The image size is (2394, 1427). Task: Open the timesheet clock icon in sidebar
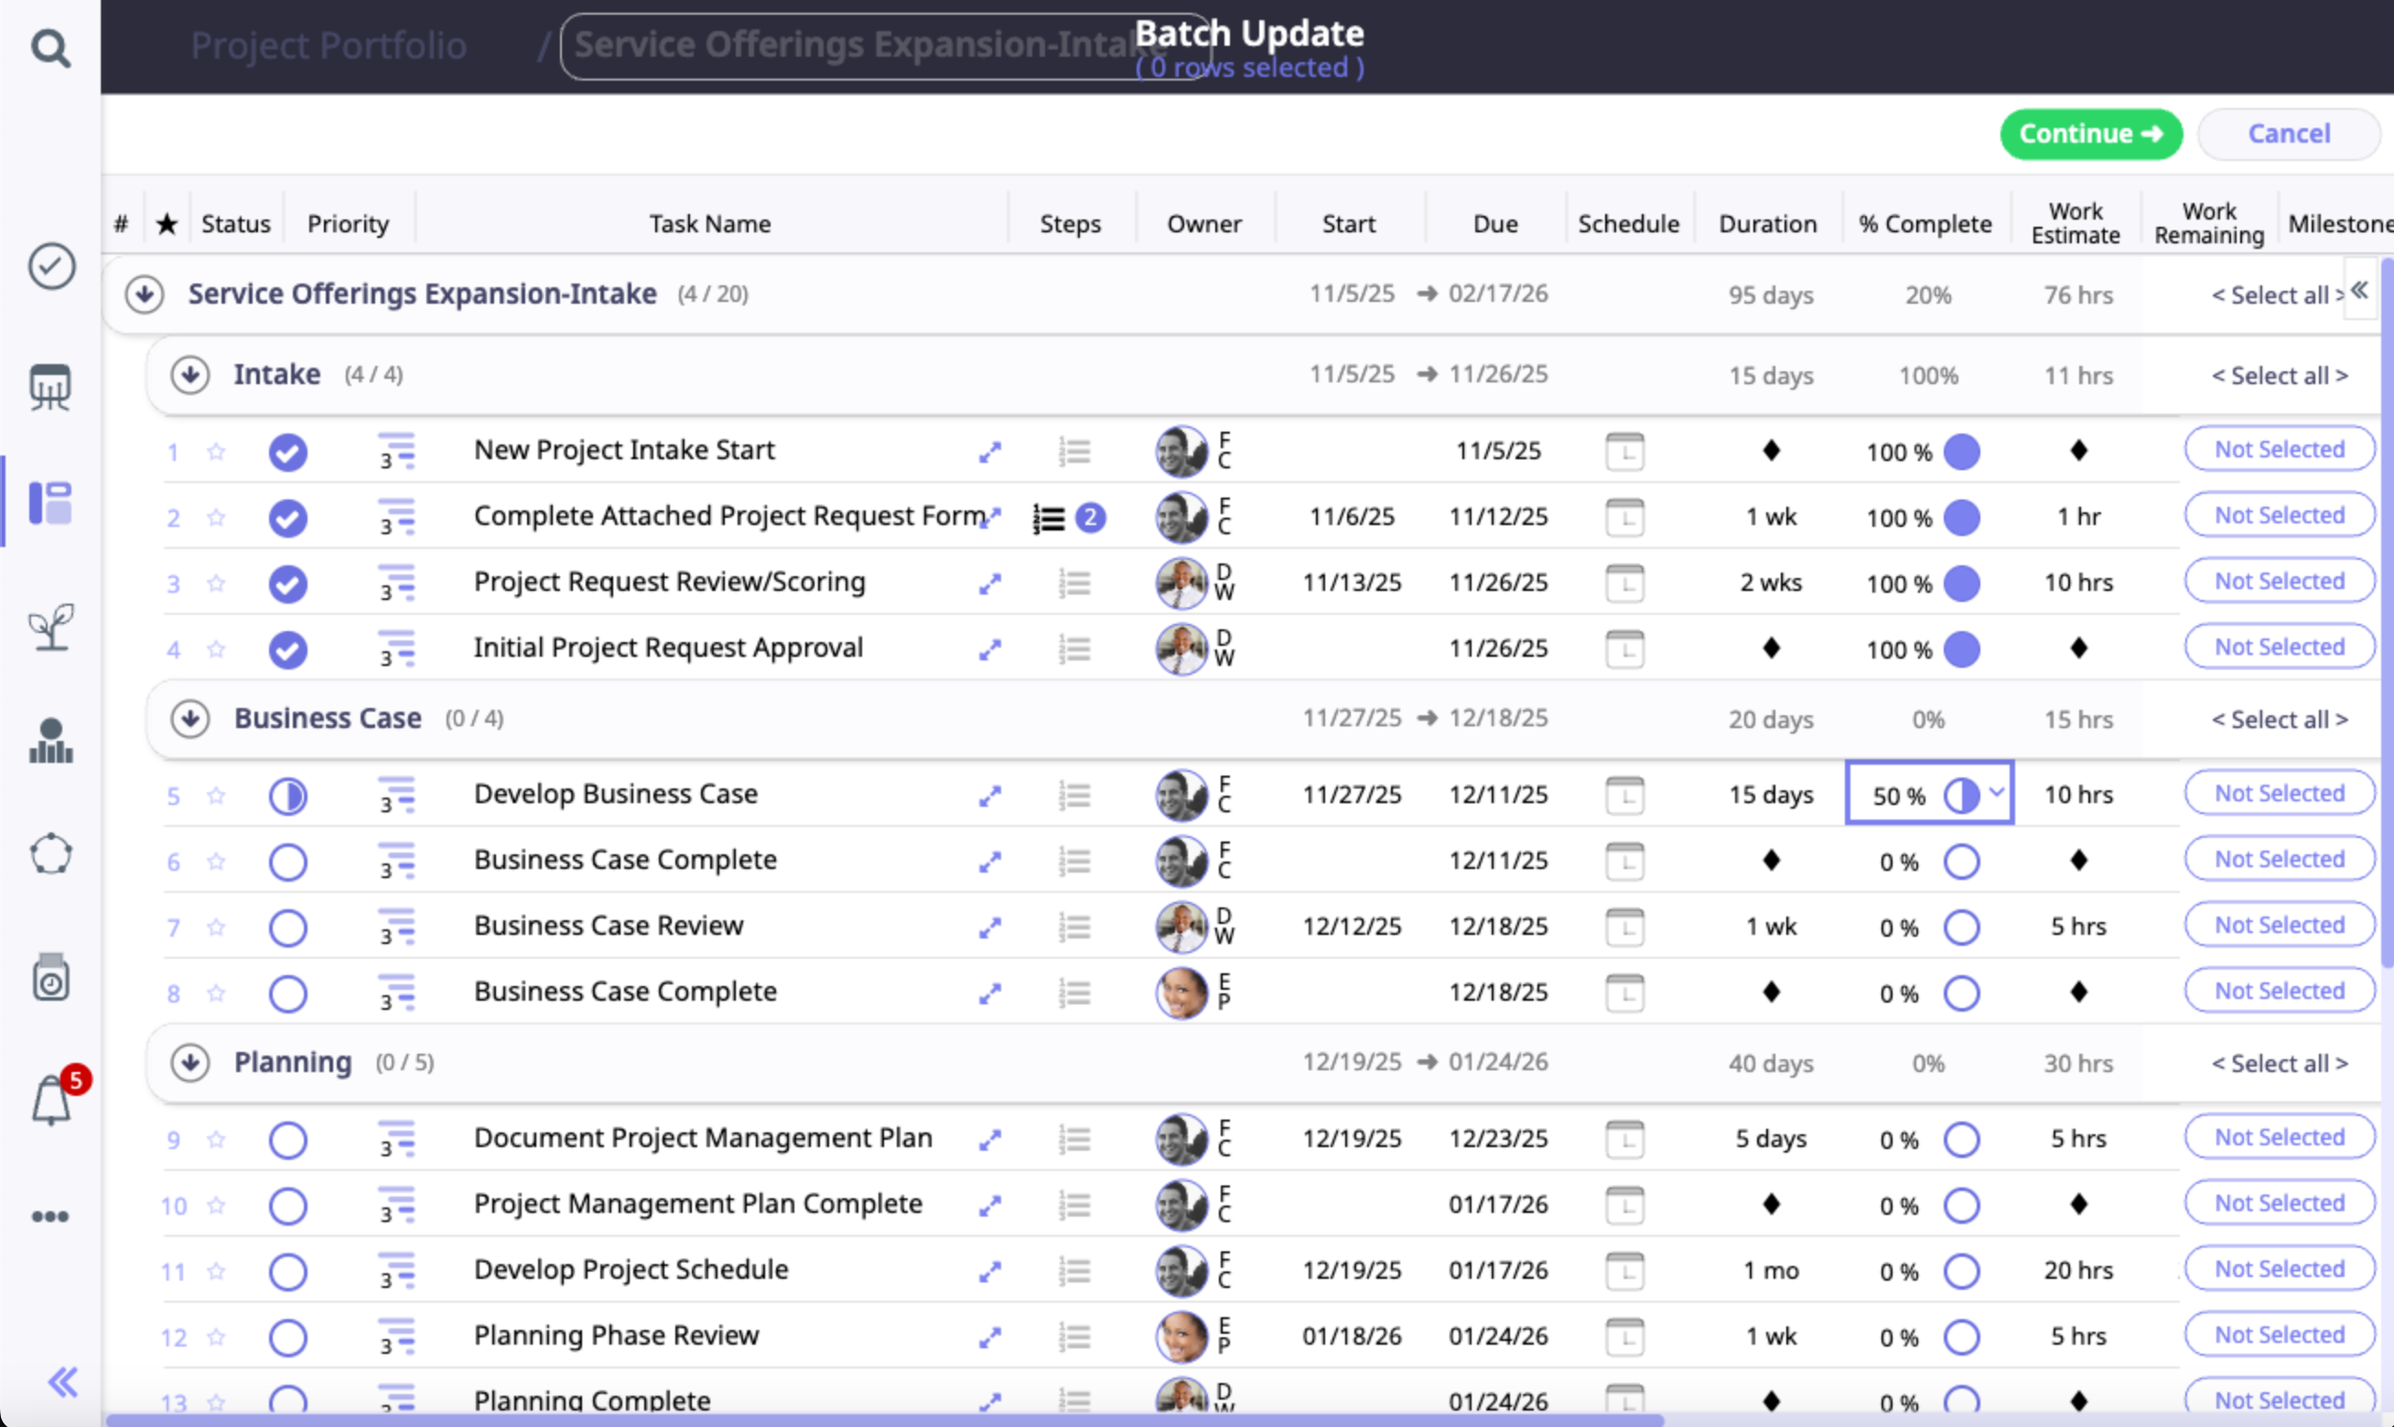pyautogui.click(x=51, y=978)
